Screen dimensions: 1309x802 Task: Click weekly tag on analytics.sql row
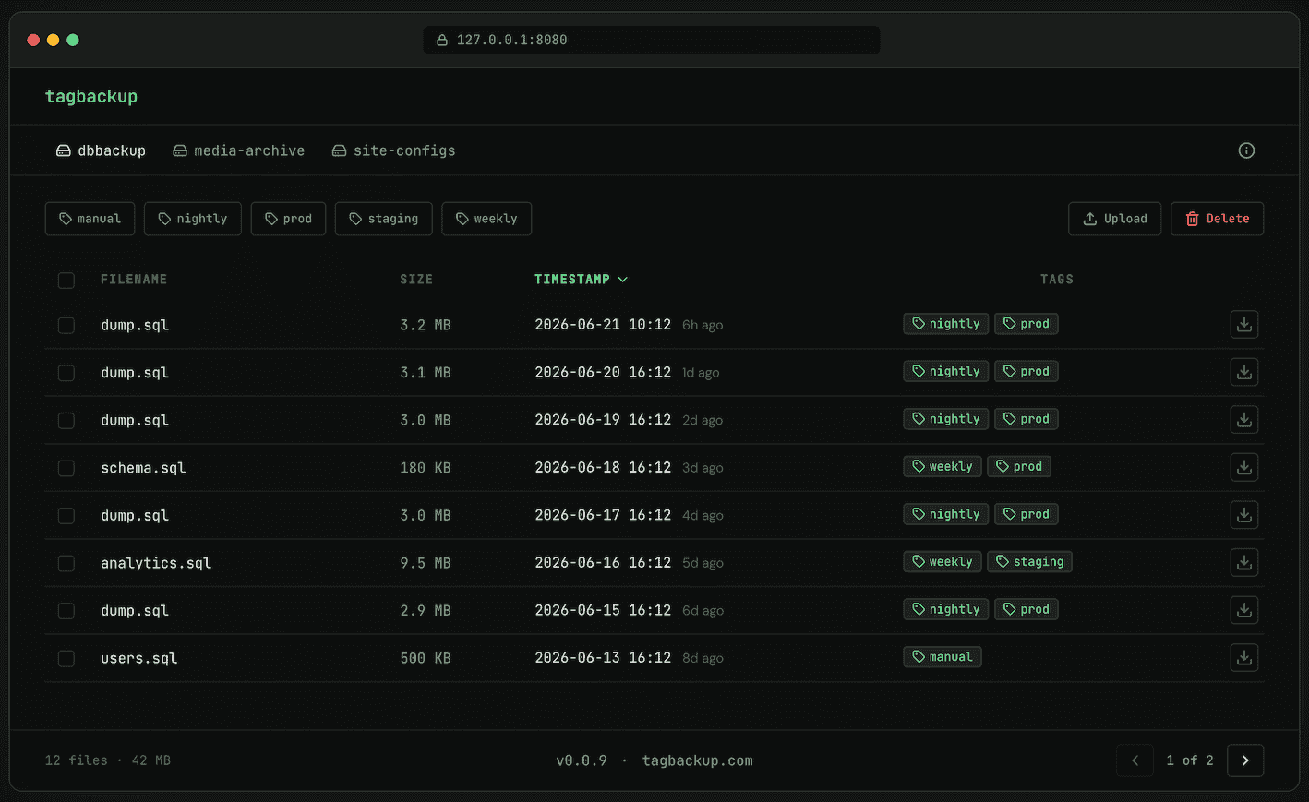(943, 561)
